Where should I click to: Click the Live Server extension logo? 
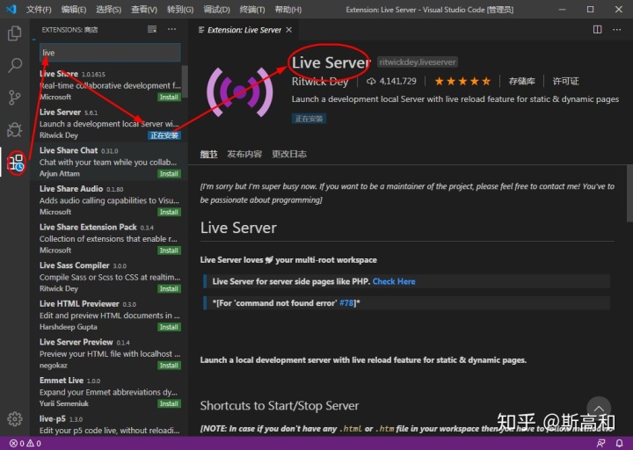tap(240, 92)
